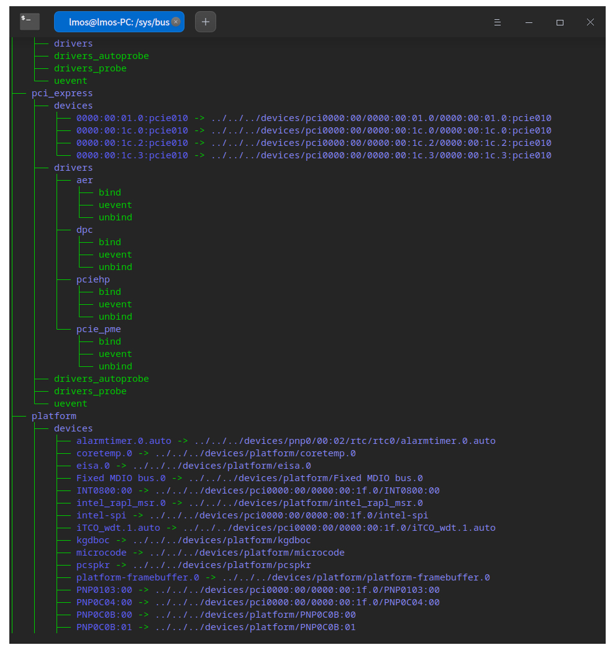Click the 0000:00:1c.2:pcie010 symlink name
Viewport: 615px width, 650px height.
point(132,143)
